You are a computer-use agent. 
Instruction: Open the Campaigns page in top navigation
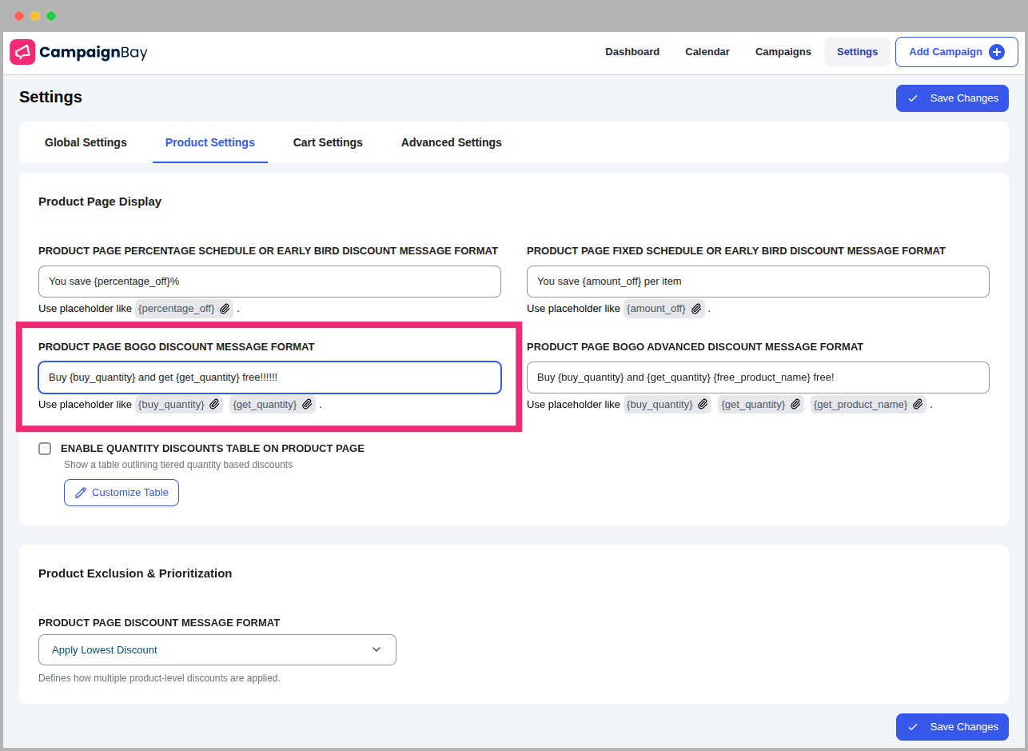pos(783,52)
